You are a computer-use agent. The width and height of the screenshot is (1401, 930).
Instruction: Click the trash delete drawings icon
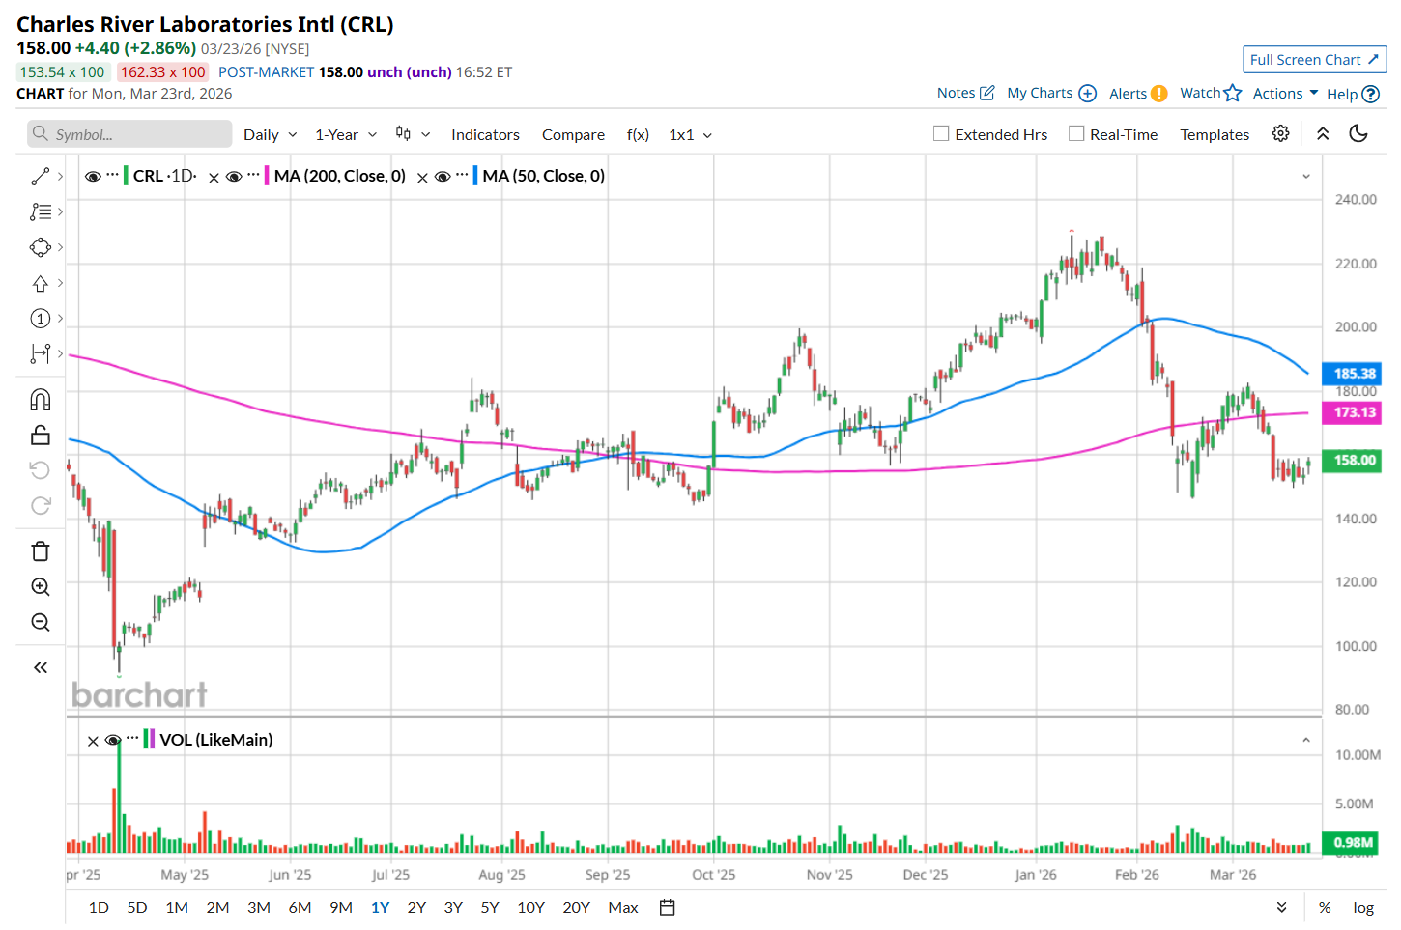[x=40, y=551]
